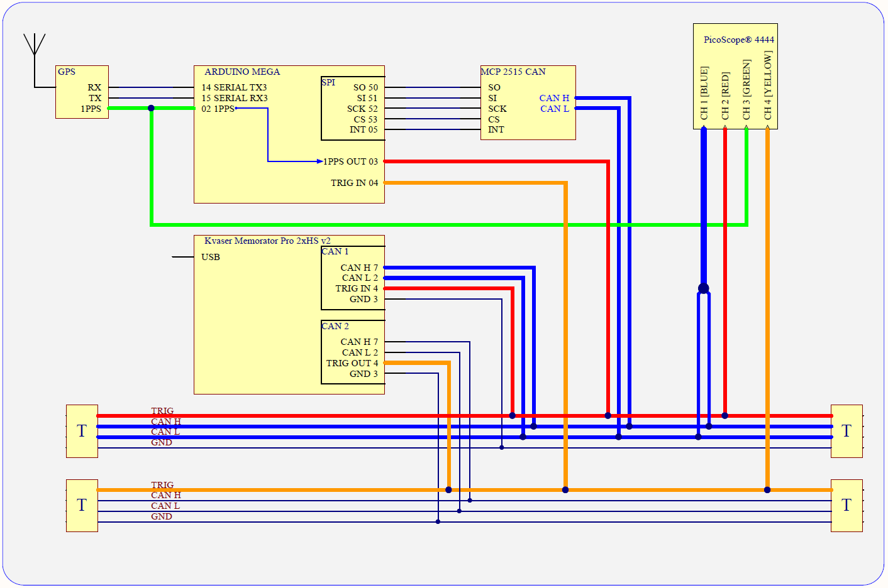The width and height of the screenshot is (888, 588).
Task: Click the 1PPS pin on the GPS block
Action: (x=91, y=109)
